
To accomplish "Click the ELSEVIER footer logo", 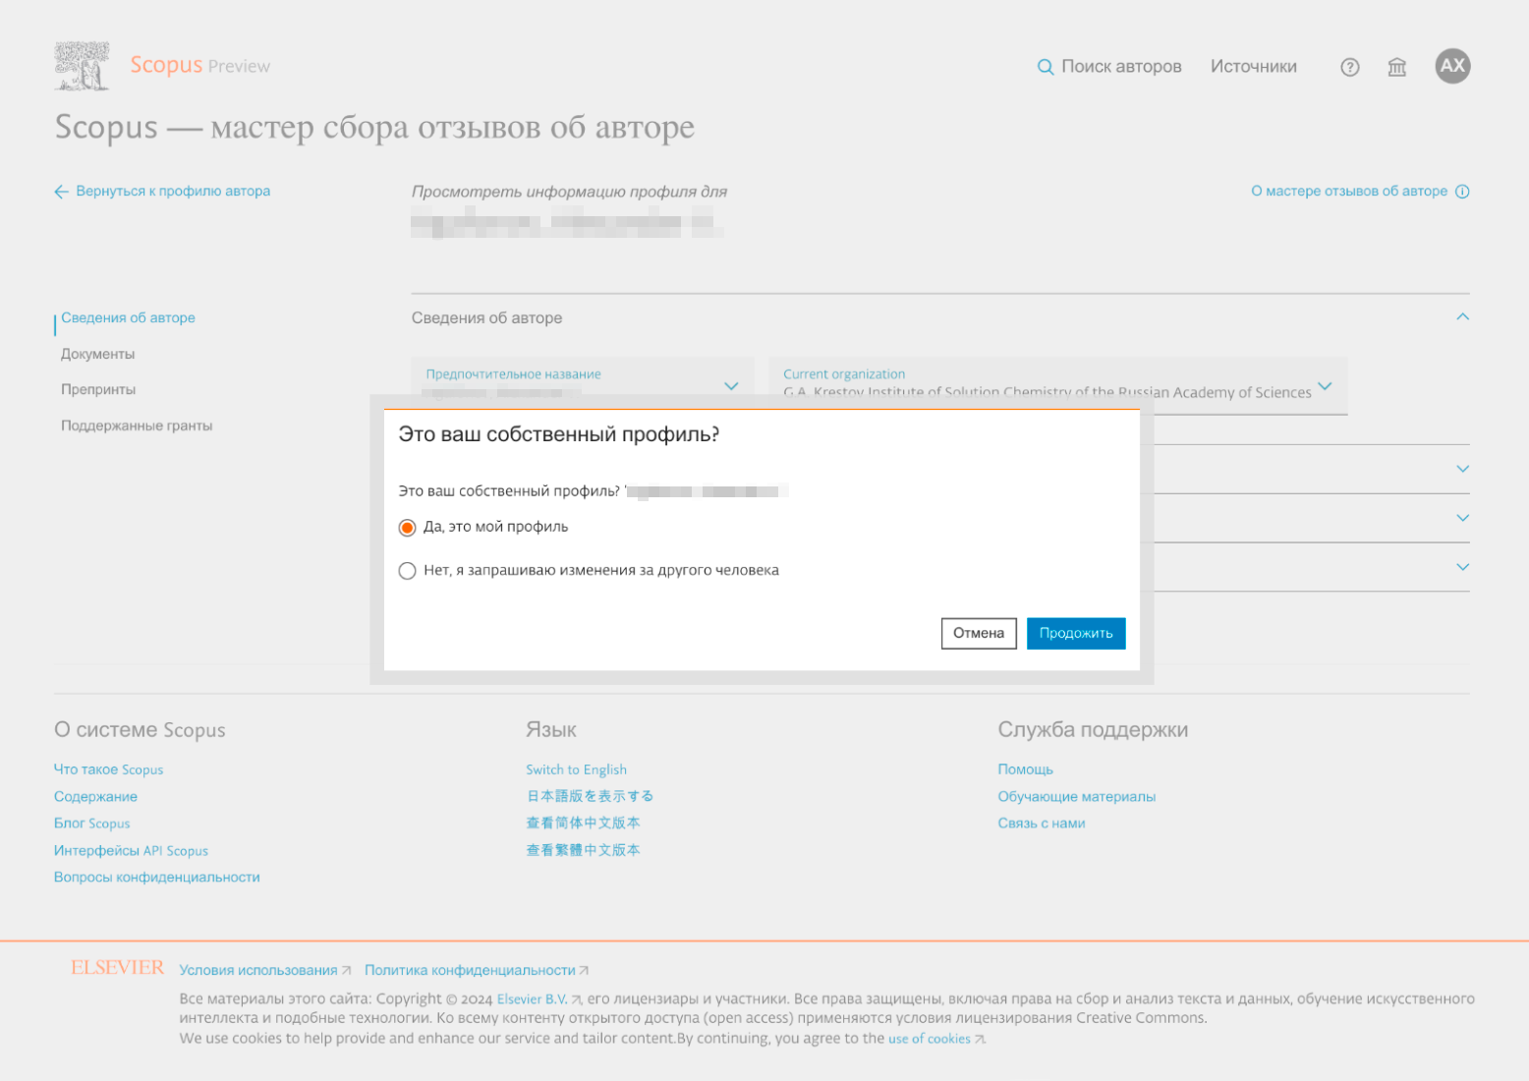I will click(x=117, y=968).
